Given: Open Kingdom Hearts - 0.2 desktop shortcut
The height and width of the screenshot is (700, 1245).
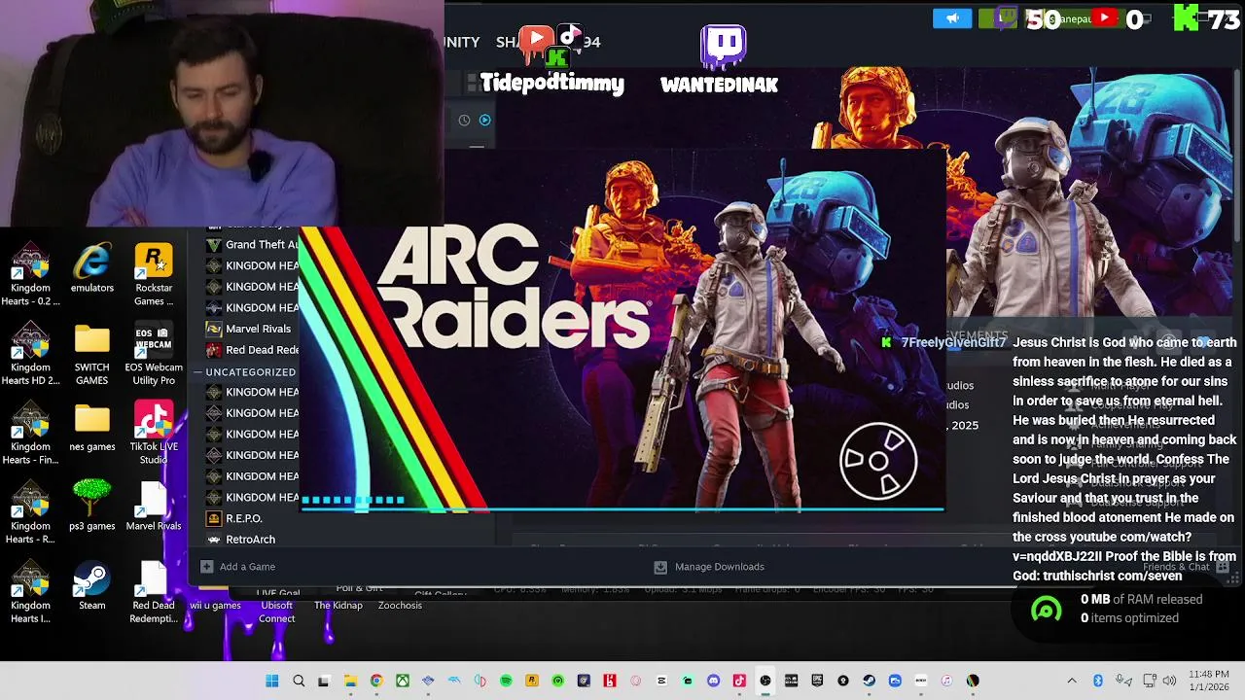Looking at the screenshot, I should tap(30, 275).
